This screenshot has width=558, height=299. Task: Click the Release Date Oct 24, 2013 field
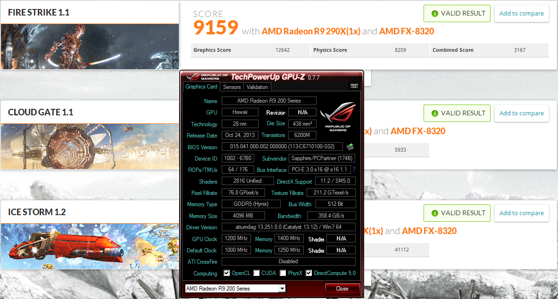tap(240, 135)
